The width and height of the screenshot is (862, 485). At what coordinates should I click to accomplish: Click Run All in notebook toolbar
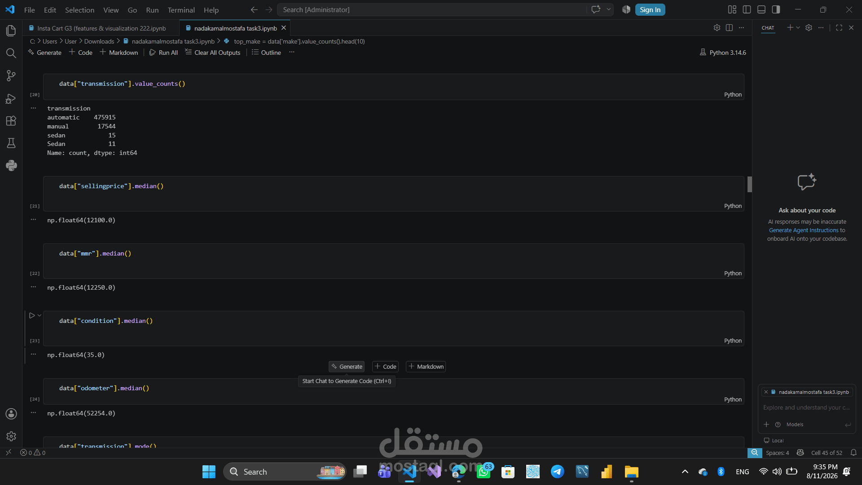click(x=163, y=53)
